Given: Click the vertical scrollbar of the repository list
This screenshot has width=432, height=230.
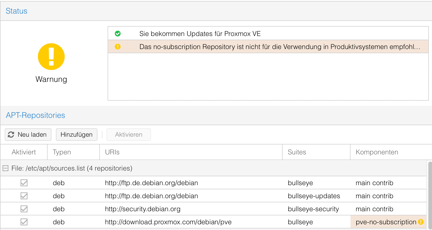Looking at the screenshot, I should coord(430,196).
